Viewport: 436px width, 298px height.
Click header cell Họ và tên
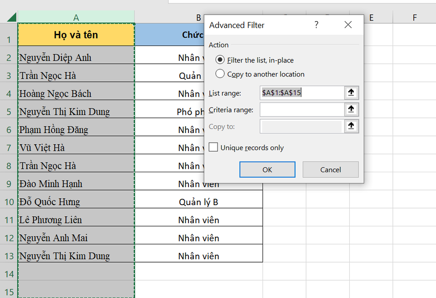point(76,35)
